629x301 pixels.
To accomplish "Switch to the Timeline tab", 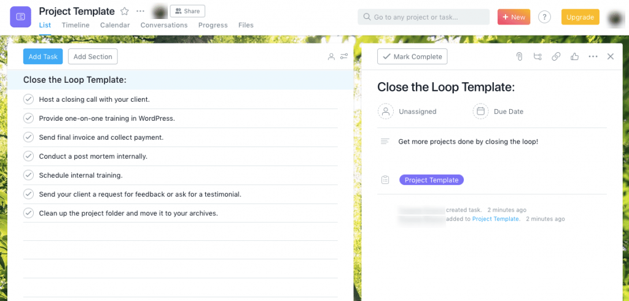I will coord(76,25).
